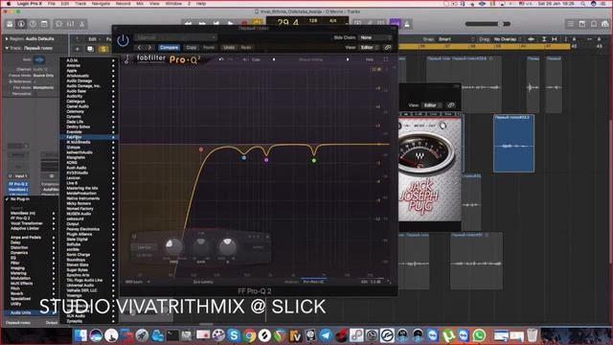Select the green EQ band point
This screenshot has height=345, width=613.
(314, 160)
